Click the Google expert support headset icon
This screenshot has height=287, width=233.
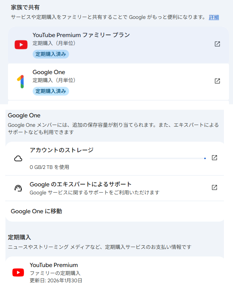(18, 188)
